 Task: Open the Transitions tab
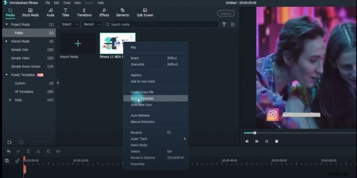[x=84, y=13]
